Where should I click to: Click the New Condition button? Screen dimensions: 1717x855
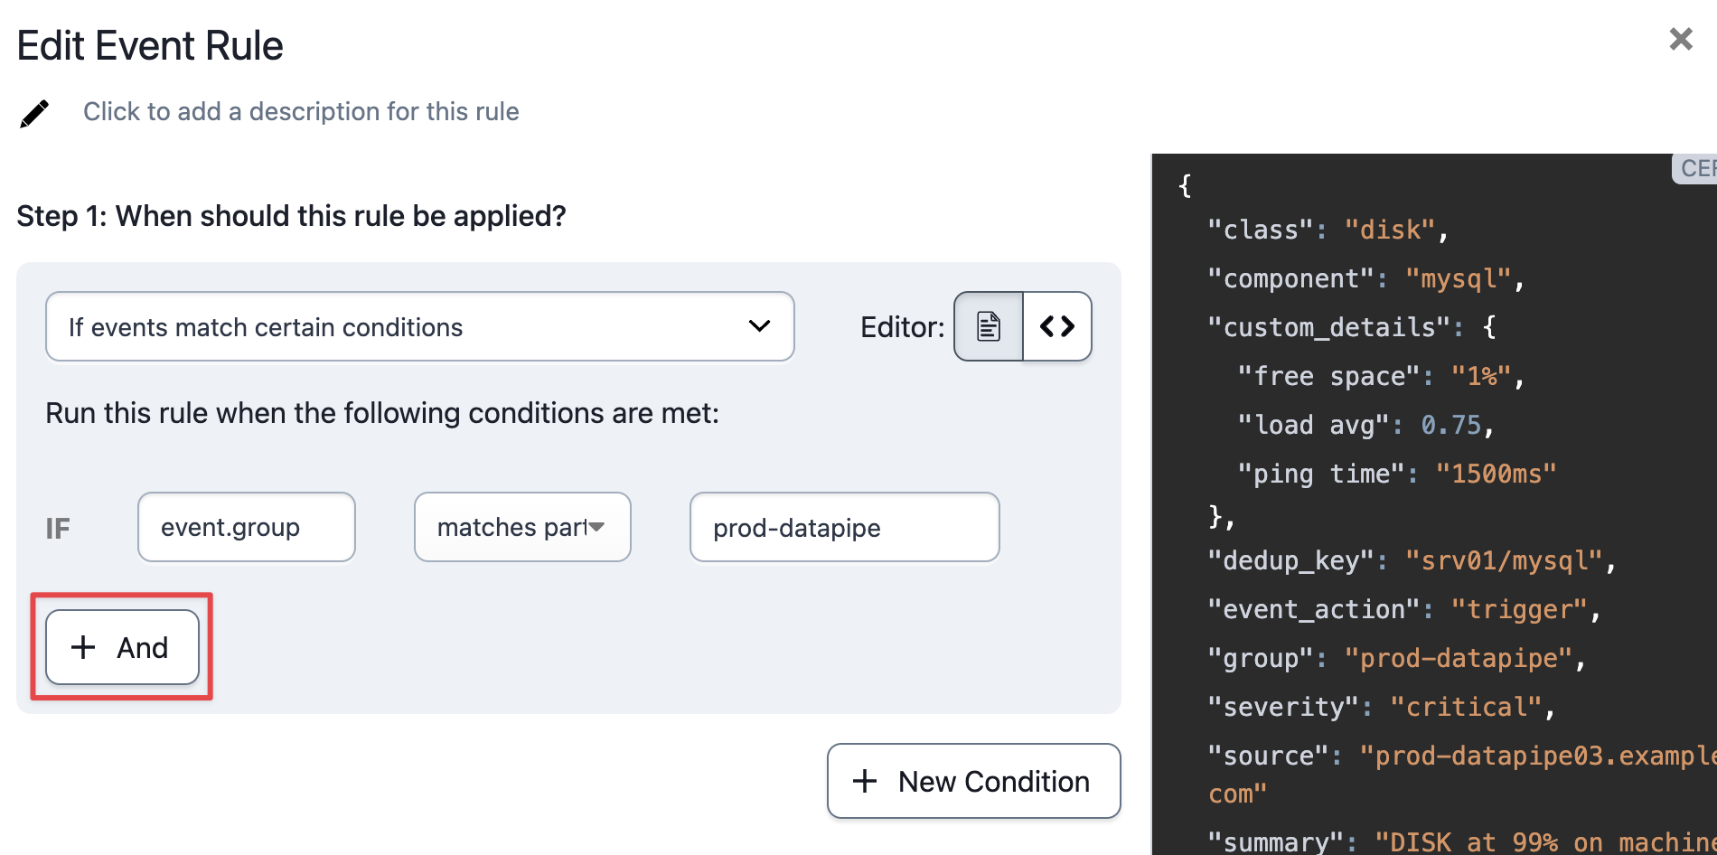point(973,781)
